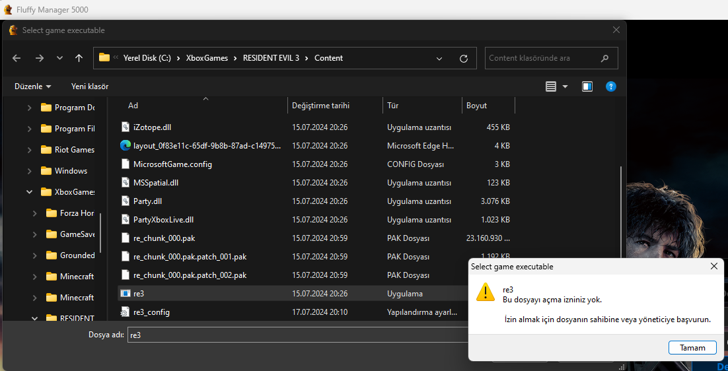Open the recent locations dropdown chevron
Image resolution: width=728 pixels, height=371 pixels.
59,58
